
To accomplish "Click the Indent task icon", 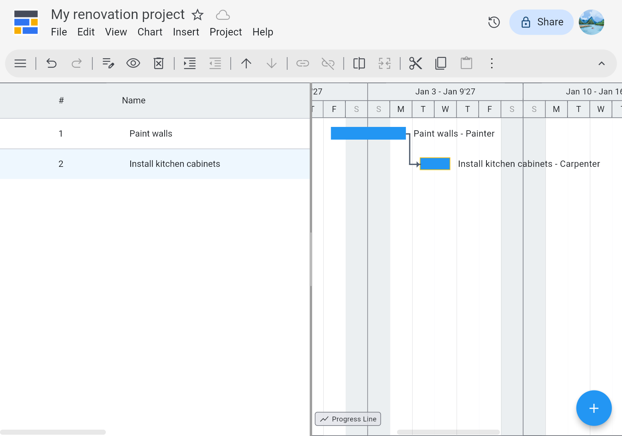I will point(189,63).
